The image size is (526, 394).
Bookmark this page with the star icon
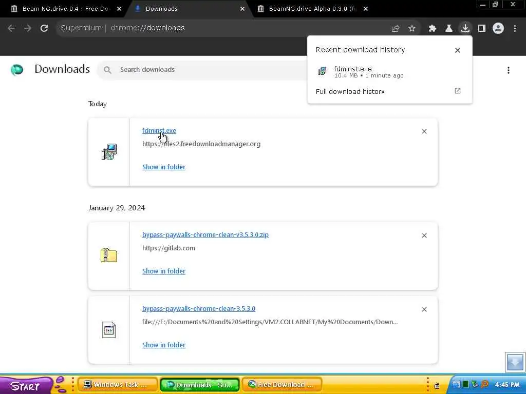[412, 29]
